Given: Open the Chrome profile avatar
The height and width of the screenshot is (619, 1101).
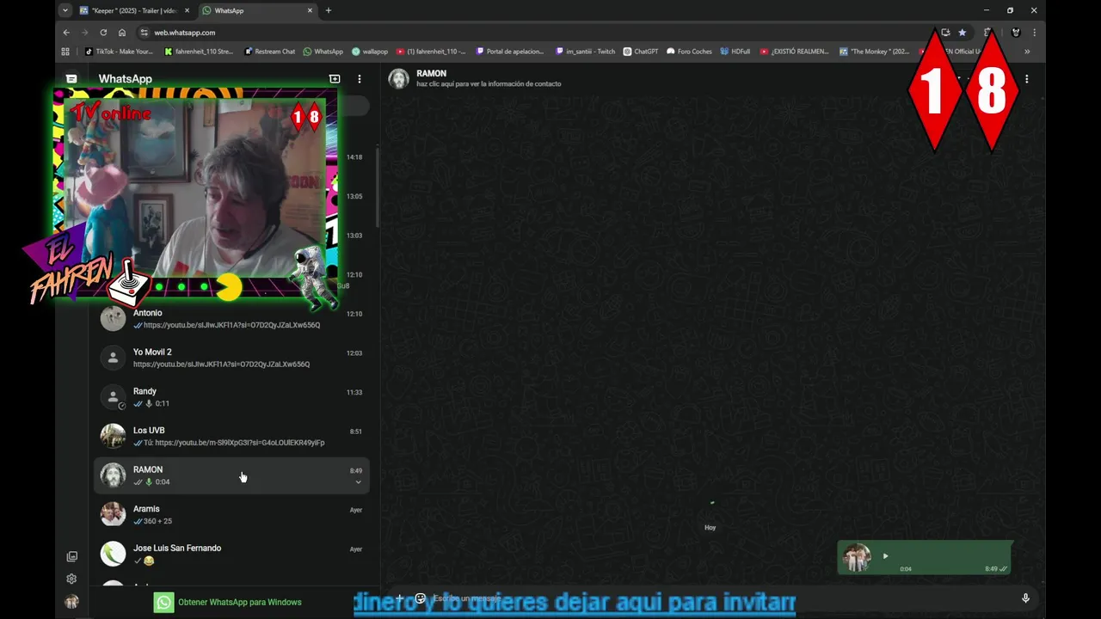Looking at the screenshot, I should (x=1016, y=33).
